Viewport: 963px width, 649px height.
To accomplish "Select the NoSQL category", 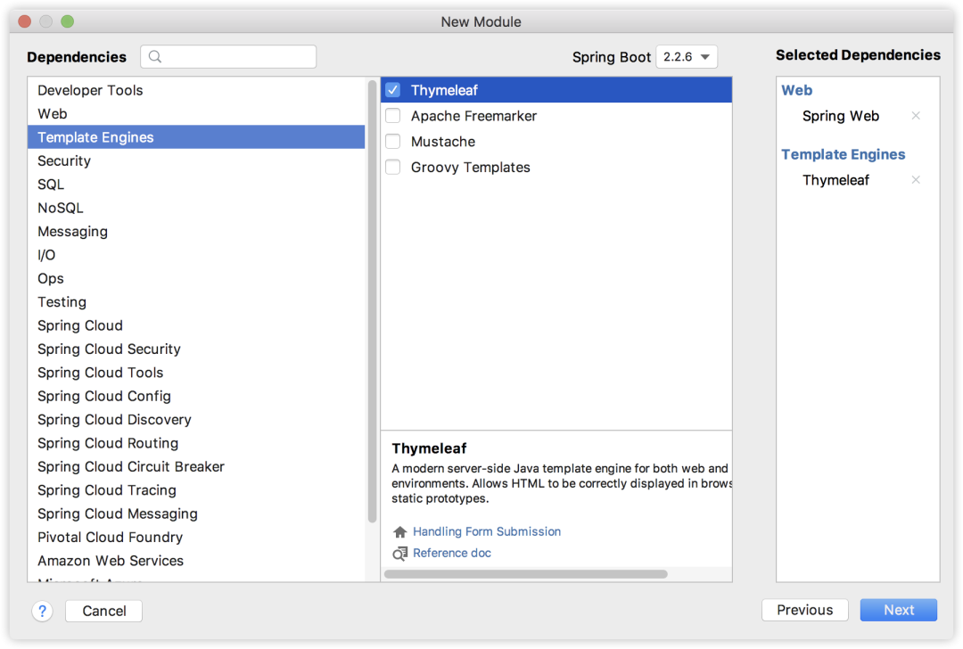I will pyautogui.click(x=196, y=208).
